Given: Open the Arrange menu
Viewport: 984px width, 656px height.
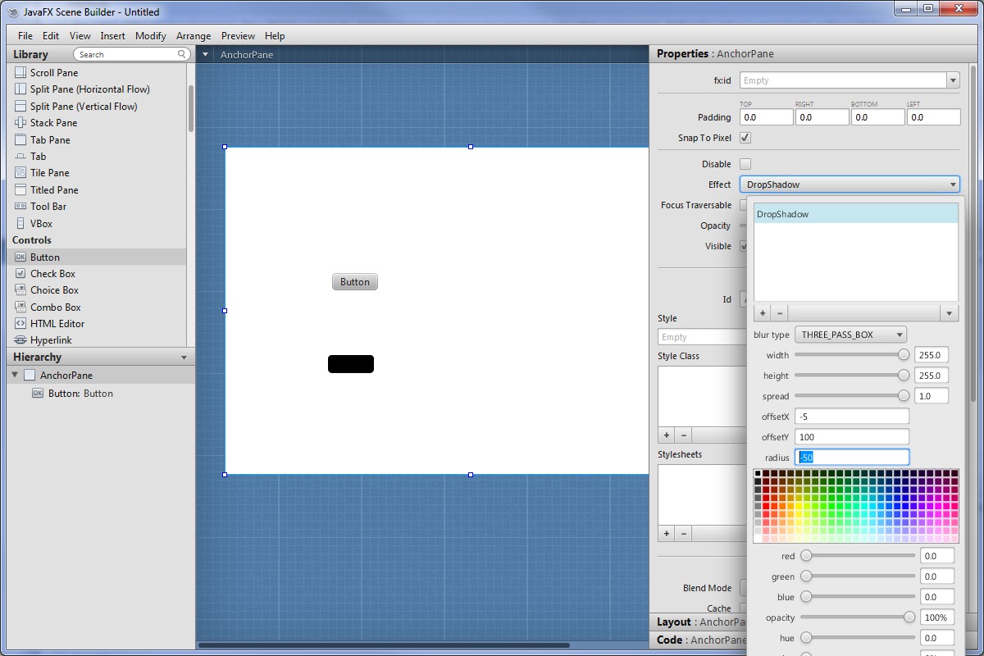Looking at the screenshot, I should coord(194,36).
